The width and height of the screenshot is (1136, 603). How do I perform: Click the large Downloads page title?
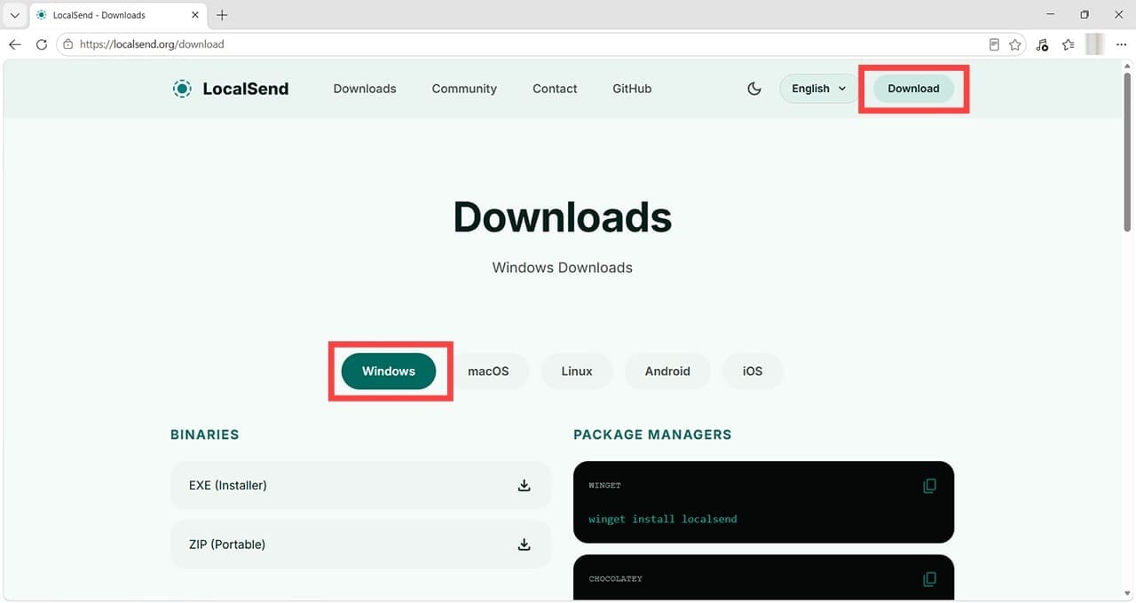[563, 216]
